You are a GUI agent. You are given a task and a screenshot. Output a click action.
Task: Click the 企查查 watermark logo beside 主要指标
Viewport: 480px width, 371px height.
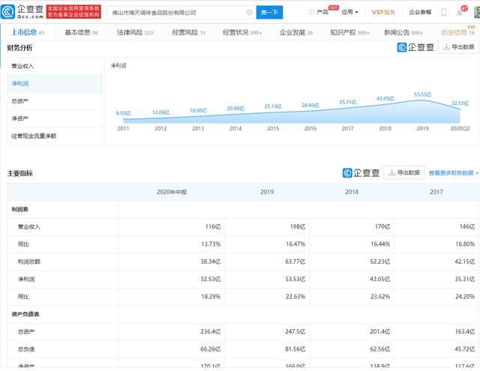pos(361,172)
